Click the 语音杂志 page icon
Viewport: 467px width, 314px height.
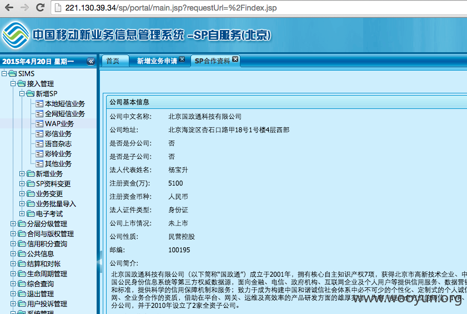point(39,144)
